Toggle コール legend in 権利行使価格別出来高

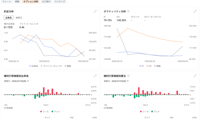tap(45, 112)
